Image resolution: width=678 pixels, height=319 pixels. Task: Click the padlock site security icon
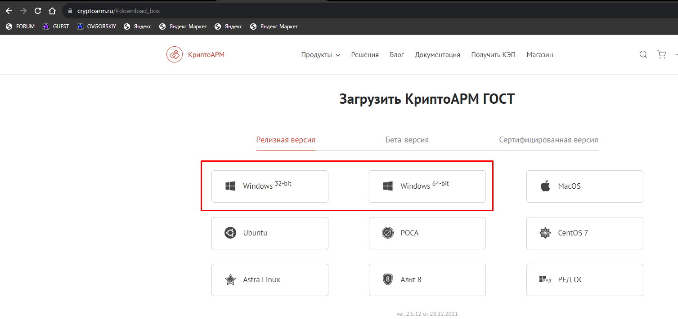pos(70,11)
